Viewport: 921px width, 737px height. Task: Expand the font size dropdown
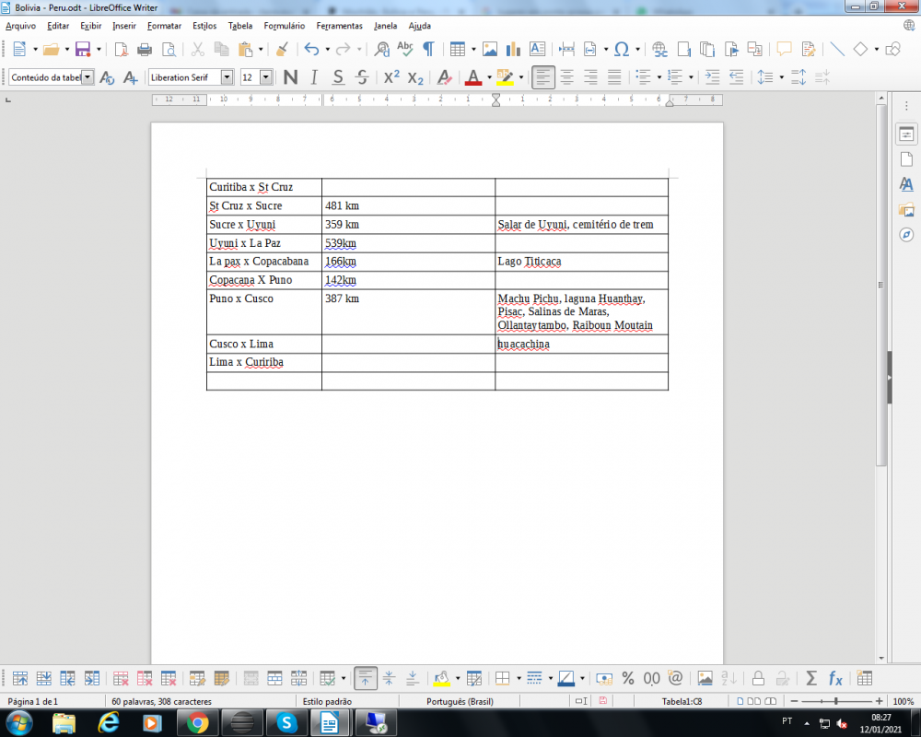266,77
